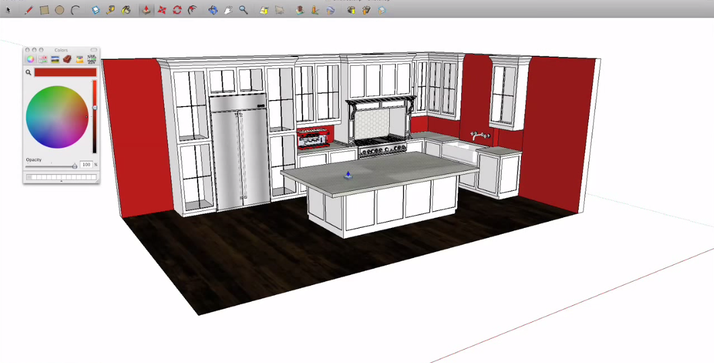This screenshot has height=363, width=714.
Task: Open the Crayons picker tab
Action: 80,59
